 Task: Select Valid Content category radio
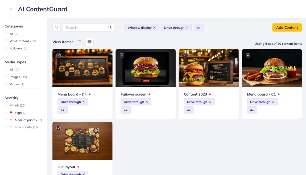point(6,41)
